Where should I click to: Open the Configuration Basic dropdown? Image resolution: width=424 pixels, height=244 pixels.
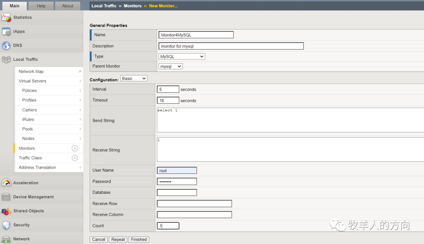pos(133,79)
